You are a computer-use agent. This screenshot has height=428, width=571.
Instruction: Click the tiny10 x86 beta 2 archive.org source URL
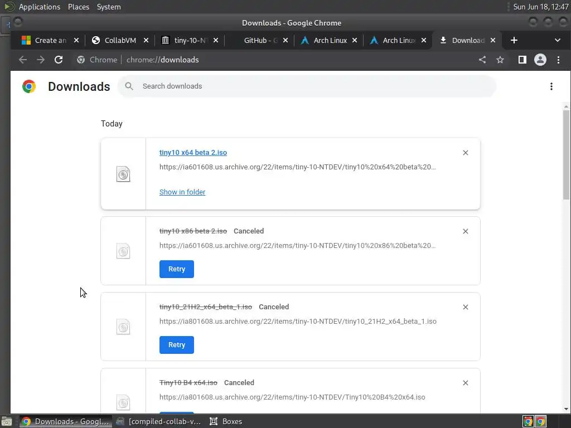[298, 246]
